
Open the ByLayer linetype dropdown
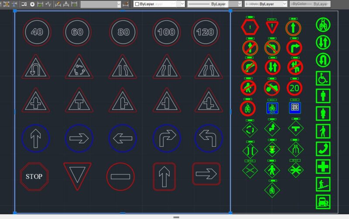point(214,4)
